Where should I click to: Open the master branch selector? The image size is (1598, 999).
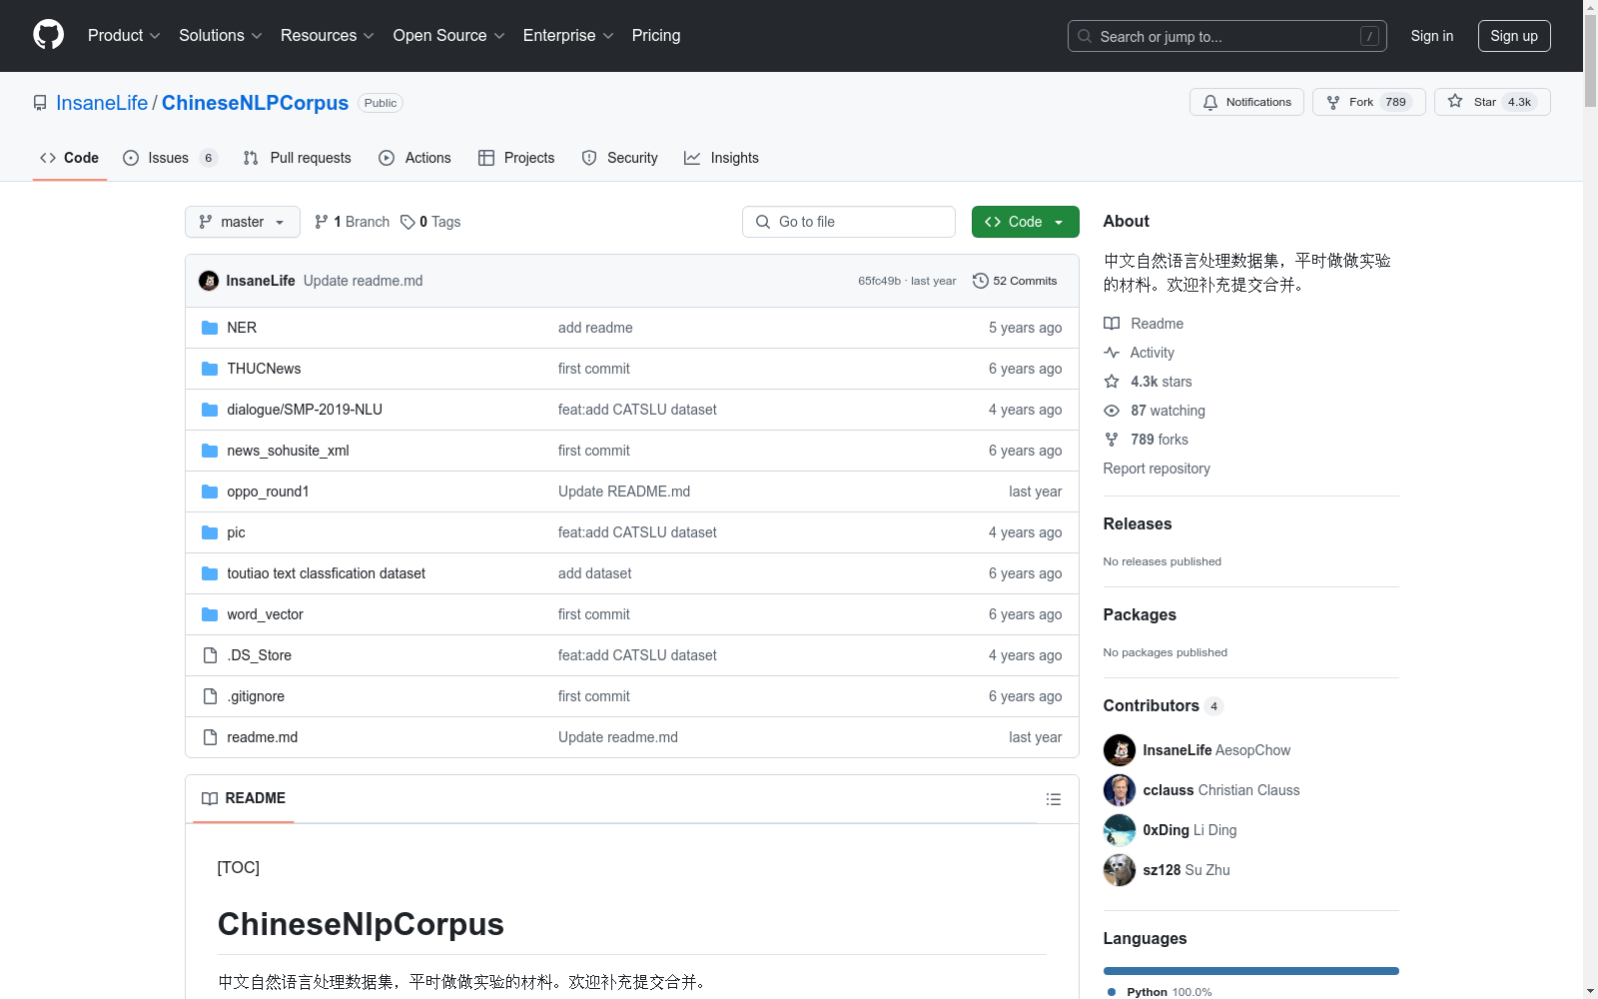coord(243,222)
